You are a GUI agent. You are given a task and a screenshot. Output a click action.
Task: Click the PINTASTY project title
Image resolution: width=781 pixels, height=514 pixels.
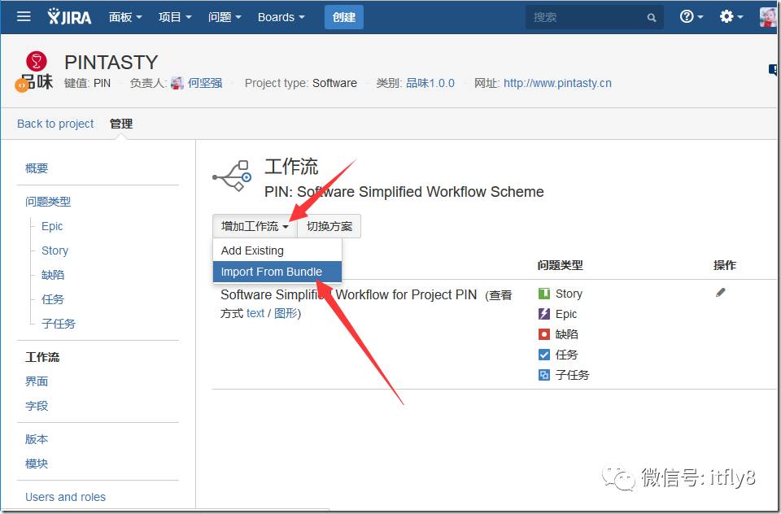coord(111,63)
